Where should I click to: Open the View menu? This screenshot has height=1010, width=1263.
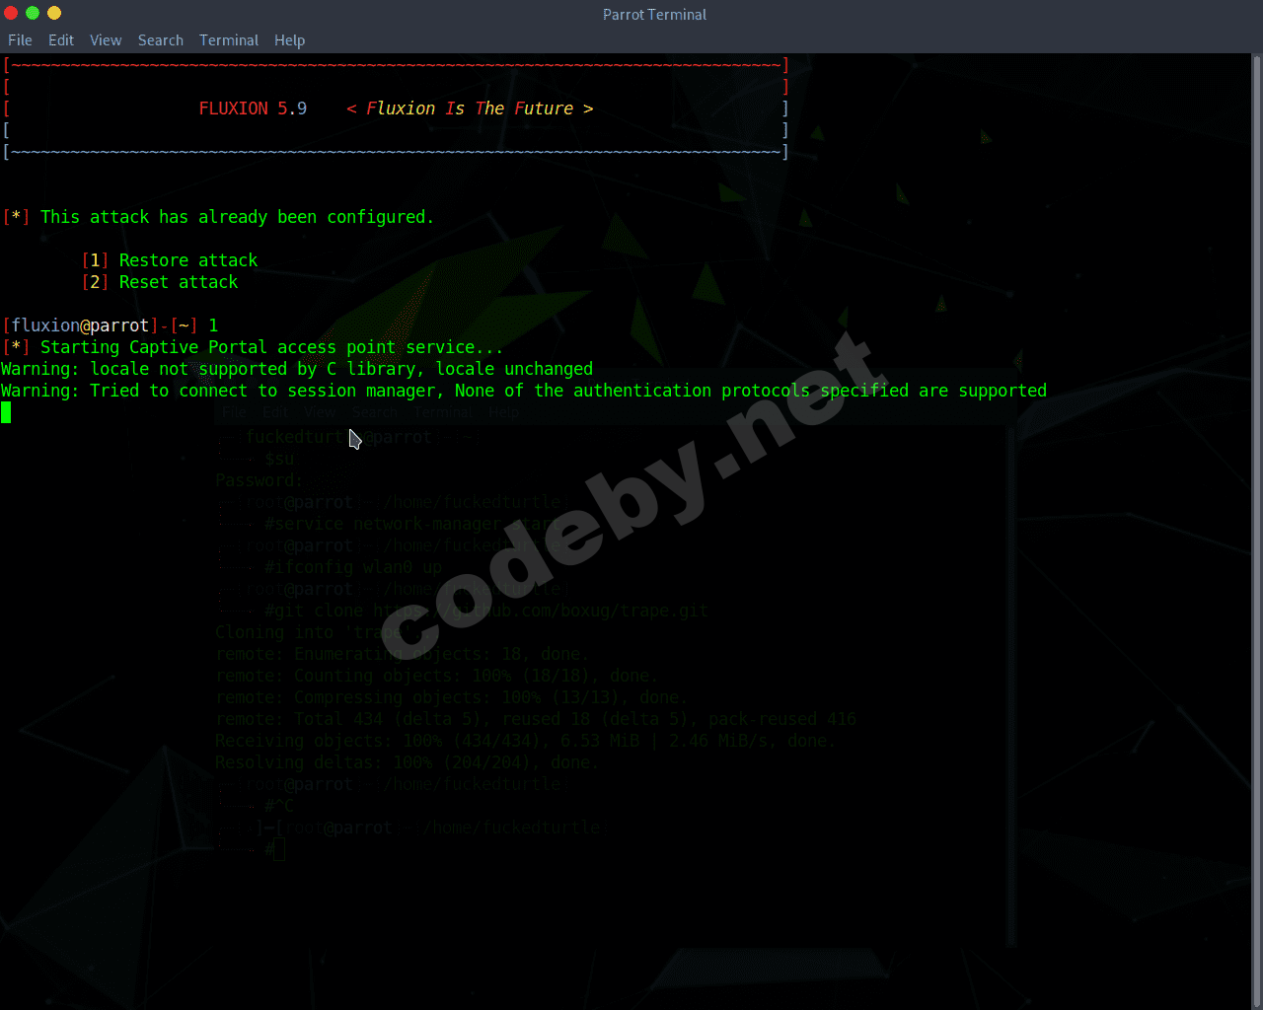point(106,40)
